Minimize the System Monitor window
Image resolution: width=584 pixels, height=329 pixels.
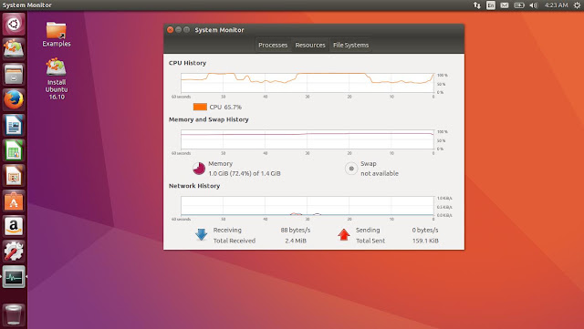click(x=179, y=30)
